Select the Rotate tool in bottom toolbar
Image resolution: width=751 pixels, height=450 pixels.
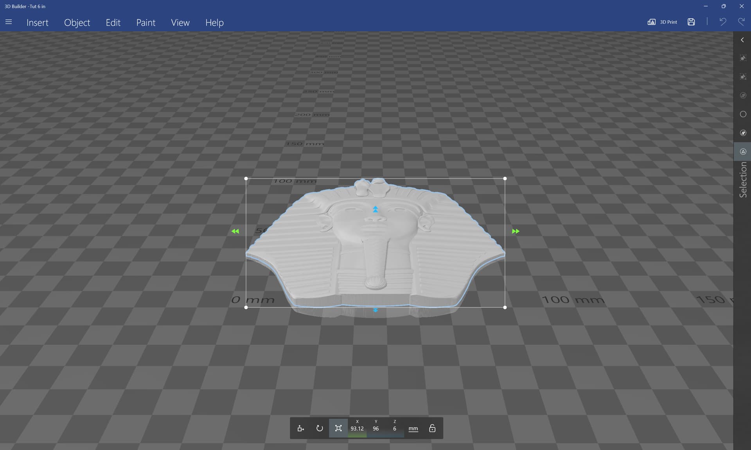click(x=320, y=428)
